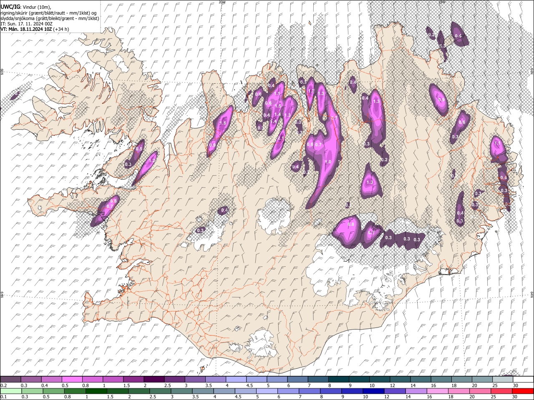Click the '1.5' precipitation value on the map
The image size is (534, 400).
278,106
